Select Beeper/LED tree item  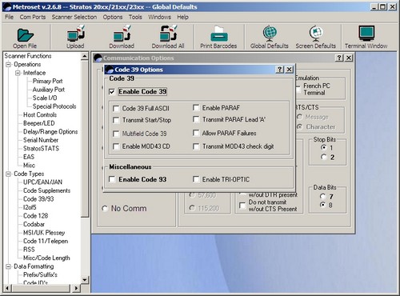point(39,123)
